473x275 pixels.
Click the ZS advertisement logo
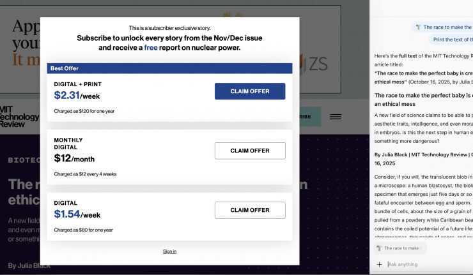(318, 64)
